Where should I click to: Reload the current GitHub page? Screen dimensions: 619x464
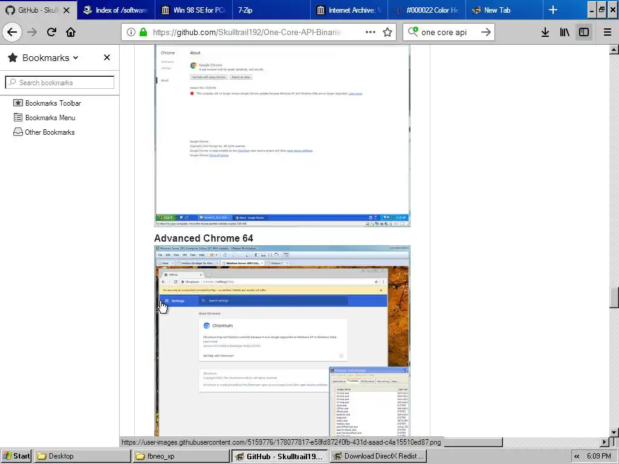pos(51,32)
